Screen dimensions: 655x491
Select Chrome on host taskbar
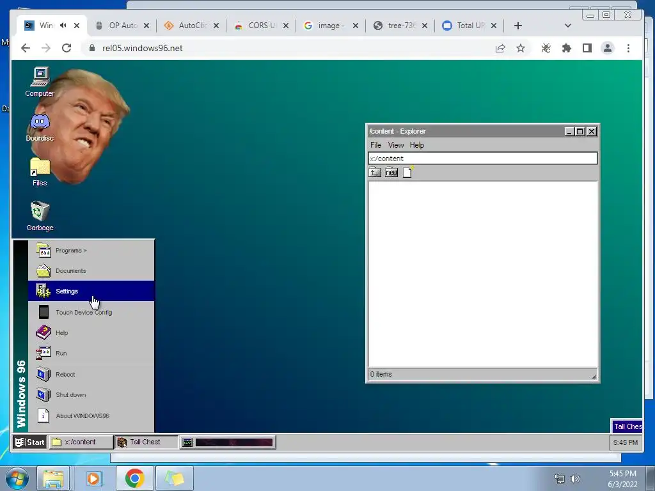click(x=134, y=478)
